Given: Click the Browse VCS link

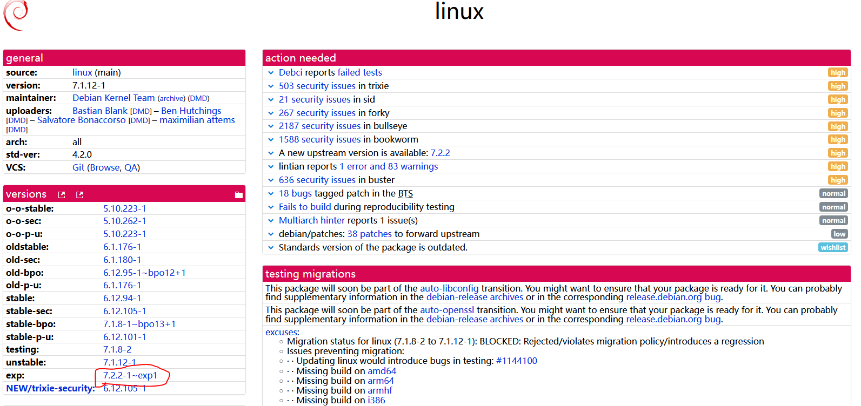Looking at the screenshot, I should pos(105,167).
